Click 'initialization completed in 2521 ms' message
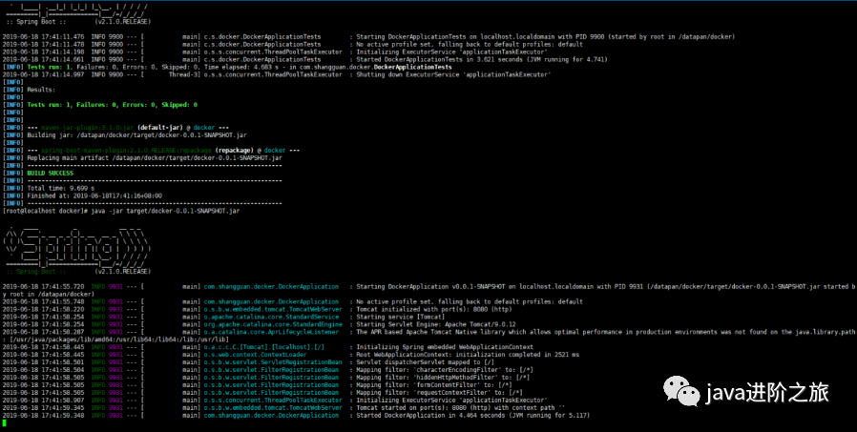Image resolution: width=857 pixels, height=432 pixels. coord(468,355)
